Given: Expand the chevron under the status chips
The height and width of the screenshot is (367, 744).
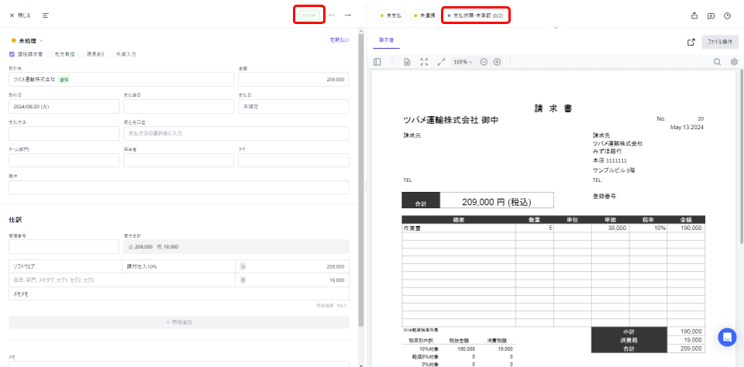Looking at the screenshot, I should click(556, 27).
